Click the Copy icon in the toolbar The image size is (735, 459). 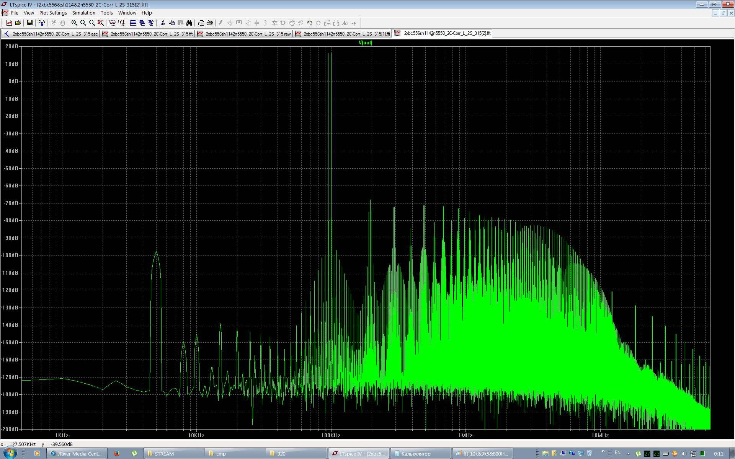tap(171, 23)
